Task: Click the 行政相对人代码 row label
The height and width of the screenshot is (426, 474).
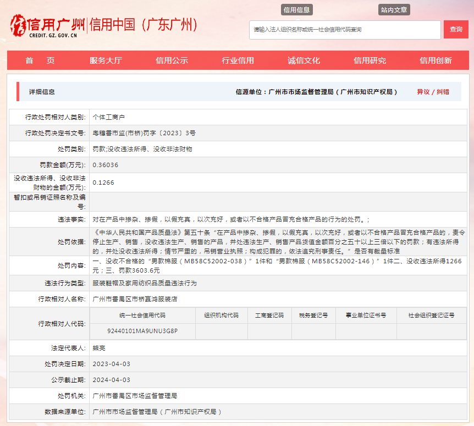Action: [62, 324]
